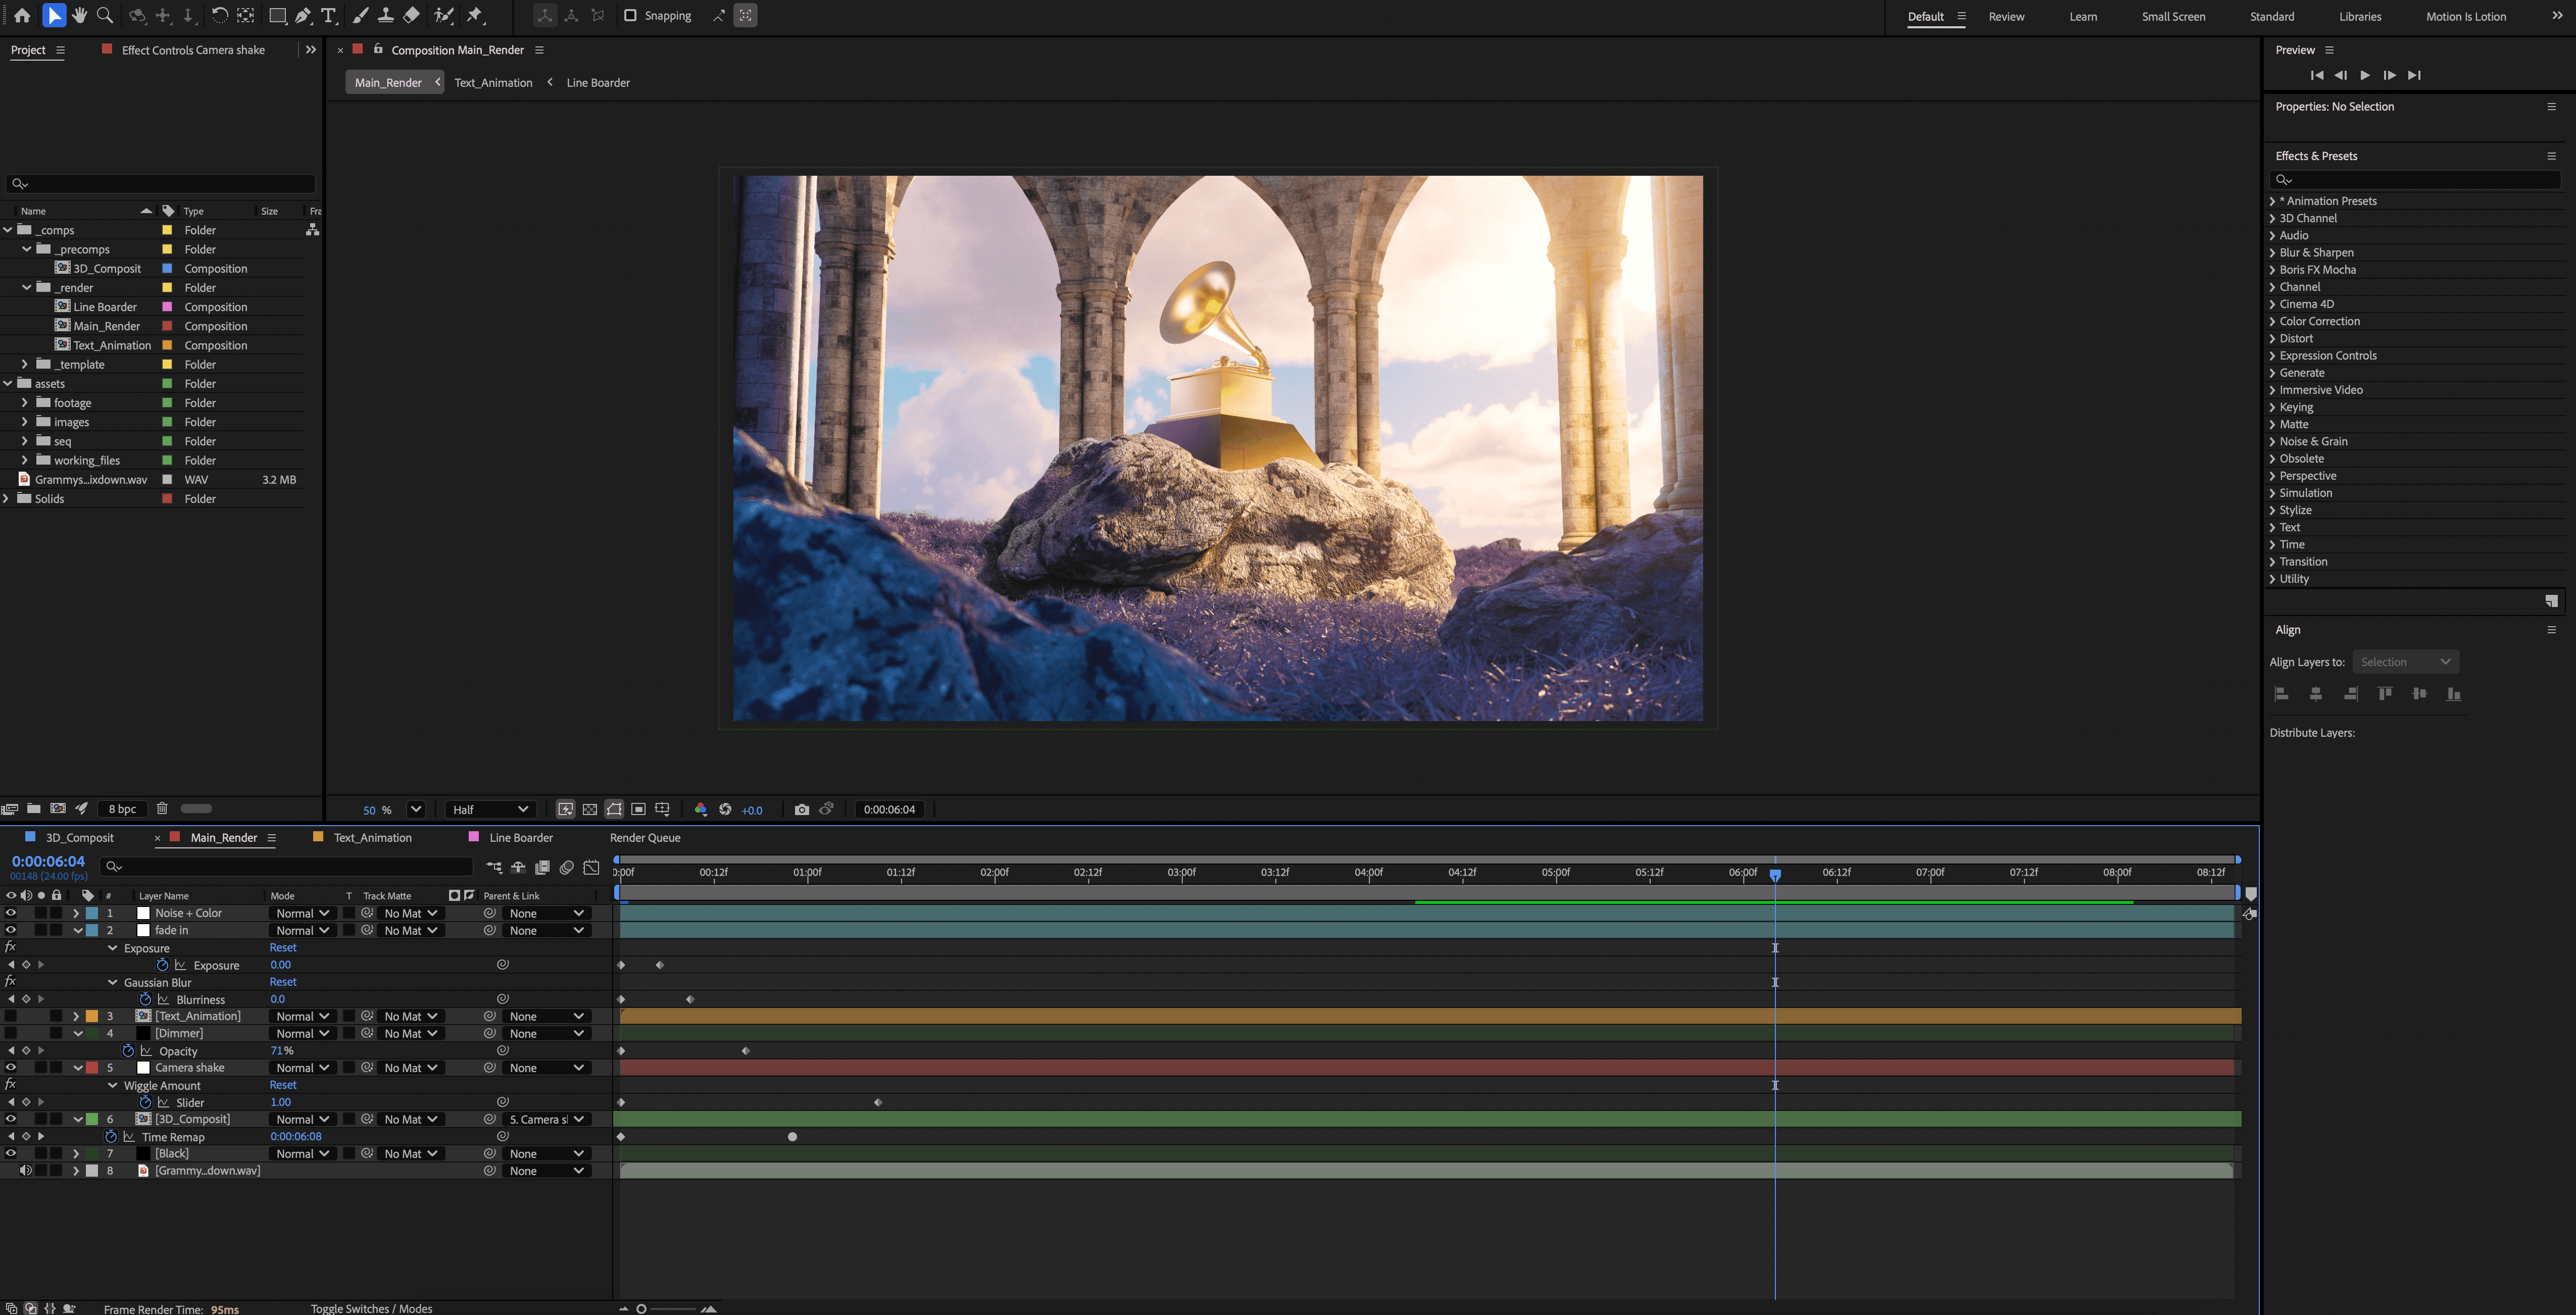Select the Zoom tool in toolbar
The width and height of the screenshot is (2576, 1315).
click(104, 15)
